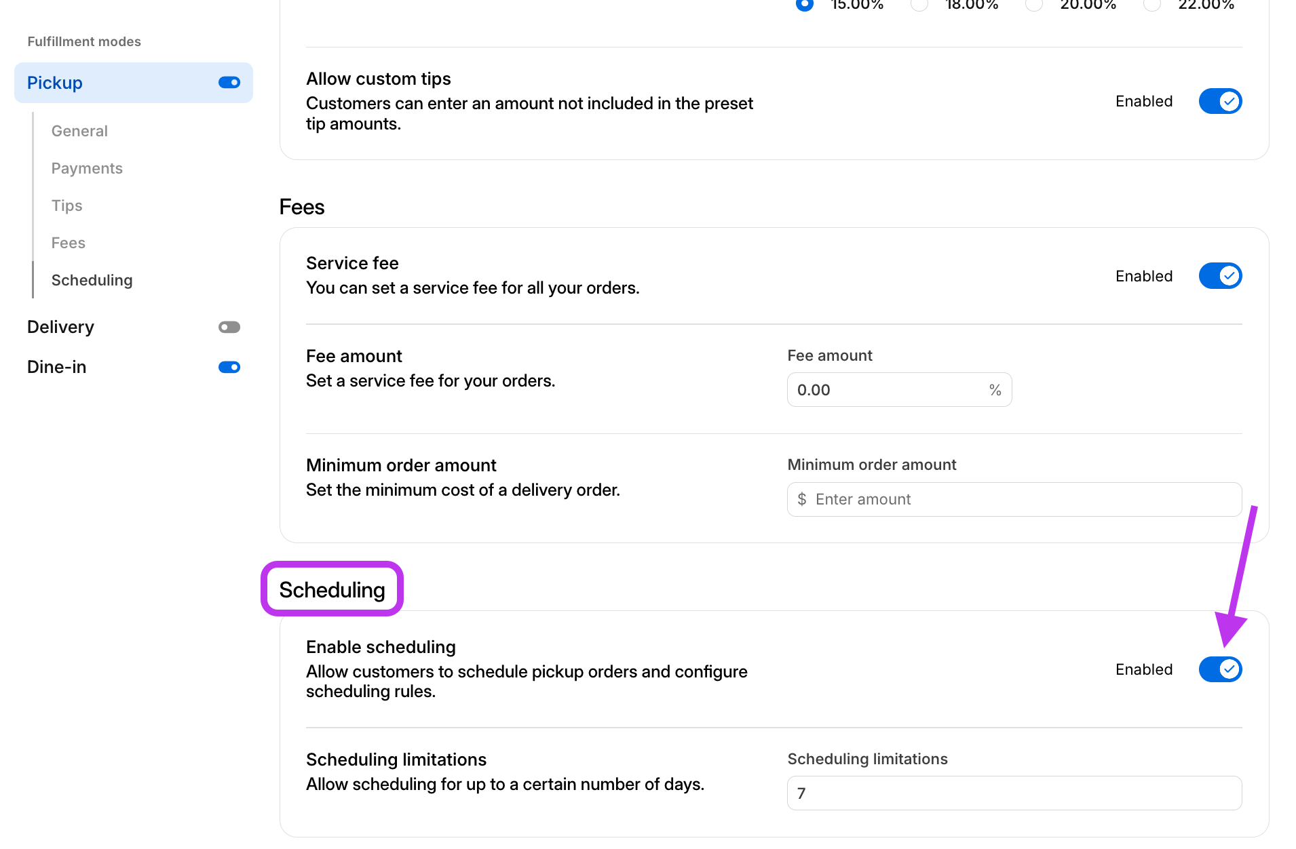The width and height of the screenshot is (1296, 849).
Task: Select Scheduling in the sidebar
Action: pyautogui.click(x=92, y=280)
